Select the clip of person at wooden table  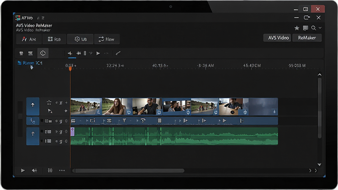(x=234, y=107)
